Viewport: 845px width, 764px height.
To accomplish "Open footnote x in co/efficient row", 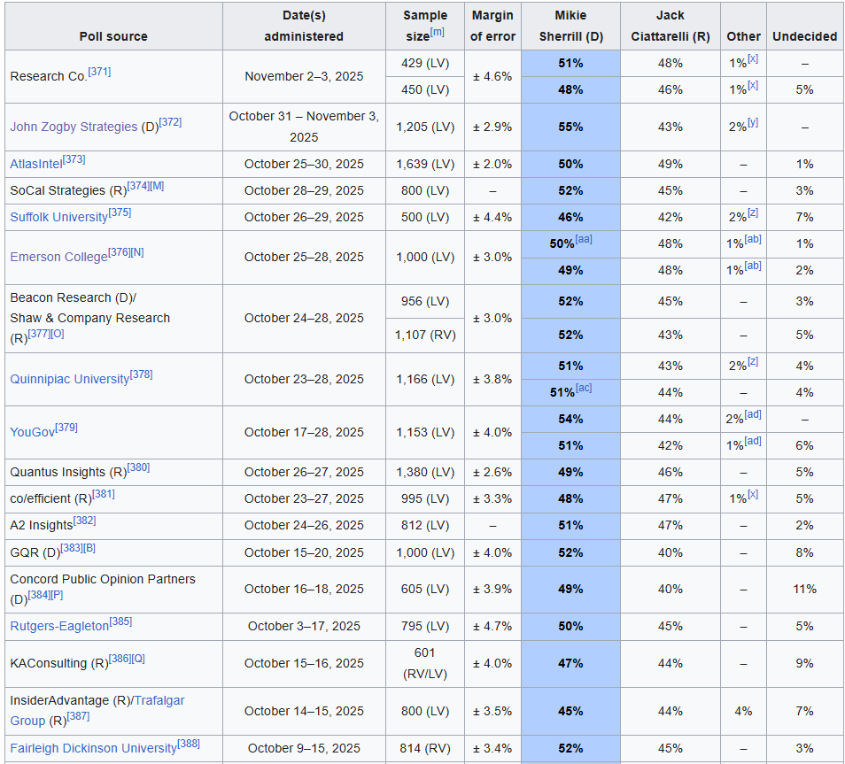I will pos(753,494).
